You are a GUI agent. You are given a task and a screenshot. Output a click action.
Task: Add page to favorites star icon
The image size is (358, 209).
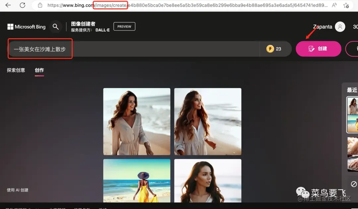(x=346, y=5)
